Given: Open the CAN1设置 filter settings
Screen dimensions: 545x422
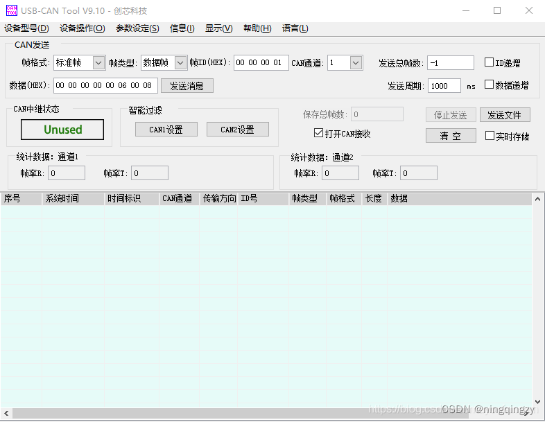Looking at the screenshot, I should 166,130.
